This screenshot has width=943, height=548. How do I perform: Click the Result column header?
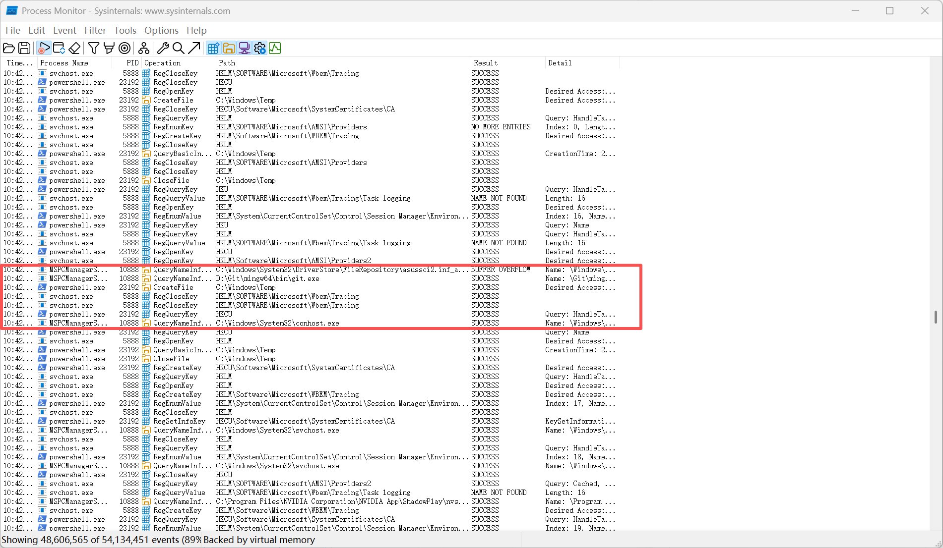click(508, 63)
